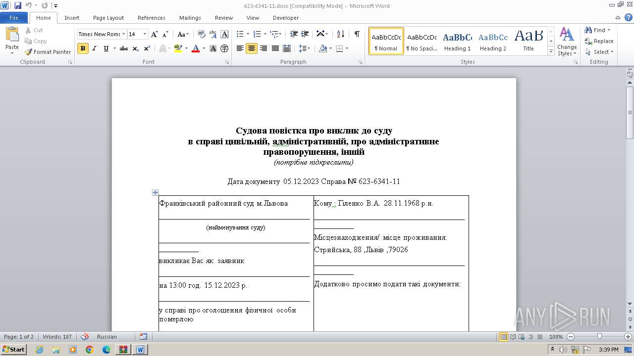Switch to the References tab

coord(152,18)
